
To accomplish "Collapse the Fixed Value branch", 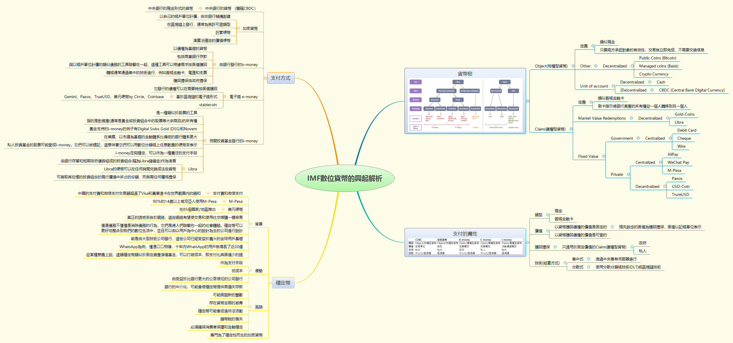I will (604, 156).
